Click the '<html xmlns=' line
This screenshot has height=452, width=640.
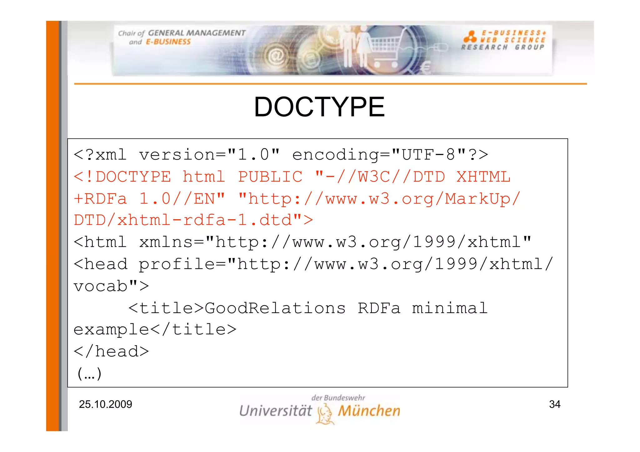(x=302, y=242)
